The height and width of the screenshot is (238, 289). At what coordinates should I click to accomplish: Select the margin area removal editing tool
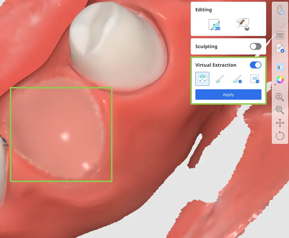tap(243, 24)
